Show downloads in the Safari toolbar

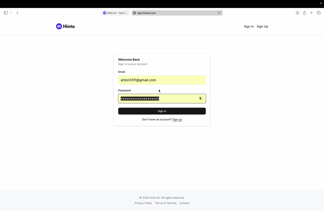point(297,13)
